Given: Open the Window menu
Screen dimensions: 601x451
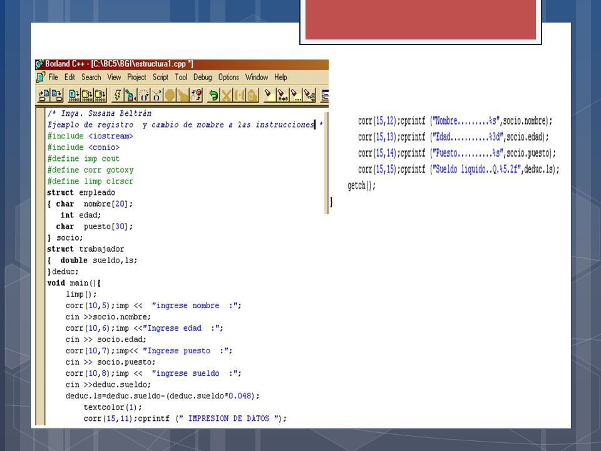Looking at the screenshot, I should coord(257,77).
